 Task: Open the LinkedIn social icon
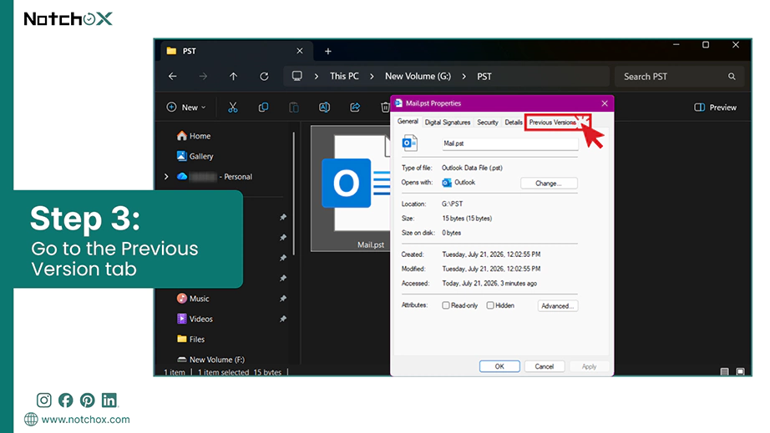(109, 400)
